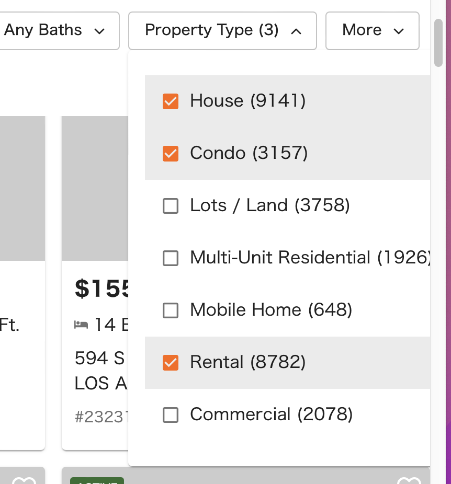
Task: Click the bed icon on the listing card
Action: 81,325
